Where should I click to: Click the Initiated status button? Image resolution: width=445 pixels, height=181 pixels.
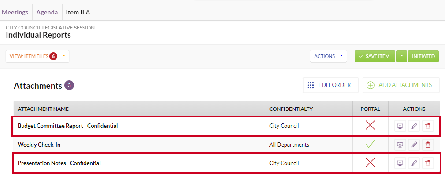tap(423, 56)
